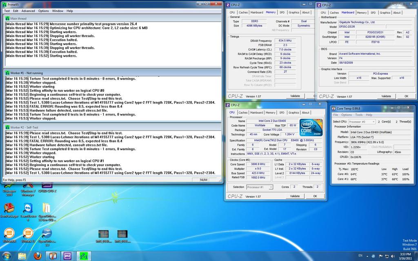Open the Processor Selection dropdown in CPU-Z
This screenshot has height=261, width=418.
(x=260, y=187)
